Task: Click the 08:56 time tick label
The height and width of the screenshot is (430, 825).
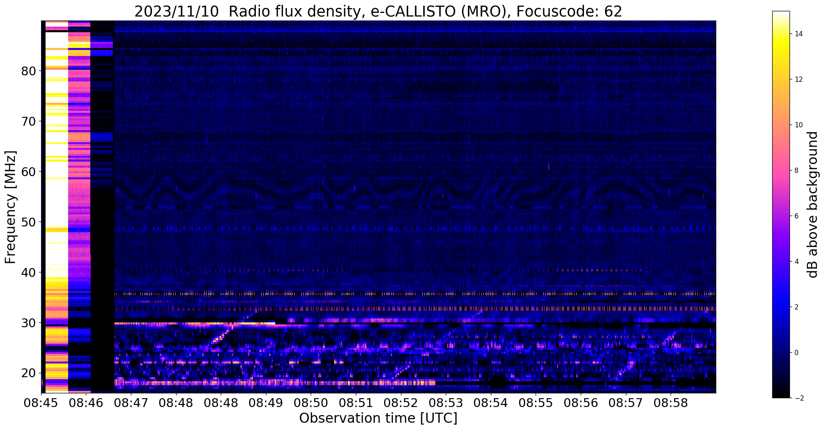Action: point(580,403)
